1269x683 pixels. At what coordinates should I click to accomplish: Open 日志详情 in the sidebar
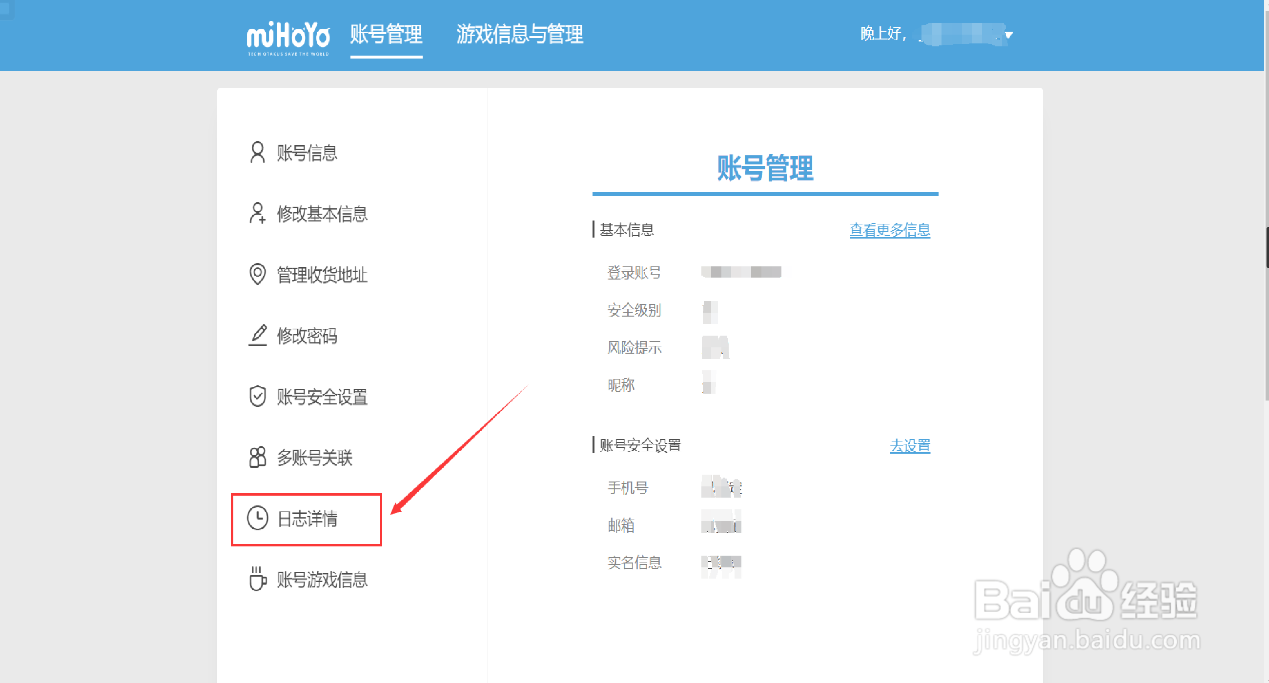[307, 519]
